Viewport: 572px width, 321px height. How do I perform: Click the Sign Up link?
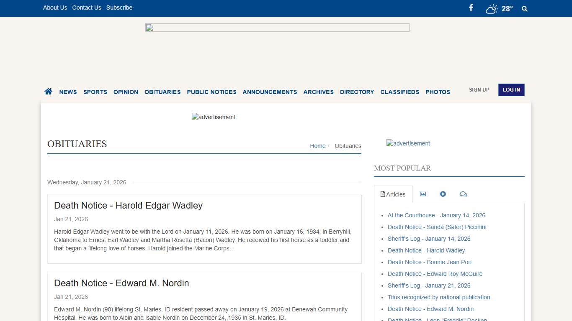point(479,90)
